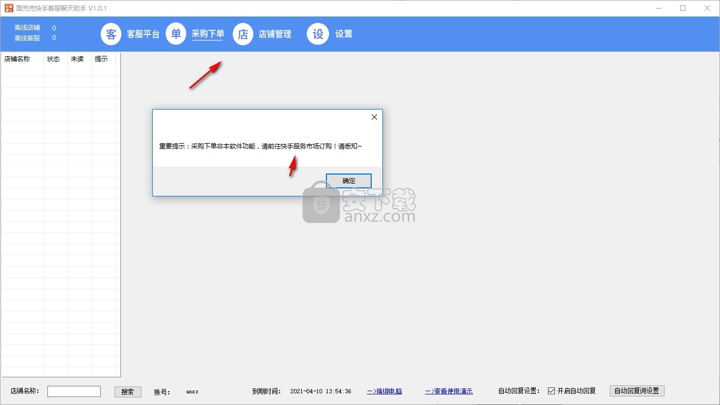Click the app logo in title bar

(x=8, y=9)
